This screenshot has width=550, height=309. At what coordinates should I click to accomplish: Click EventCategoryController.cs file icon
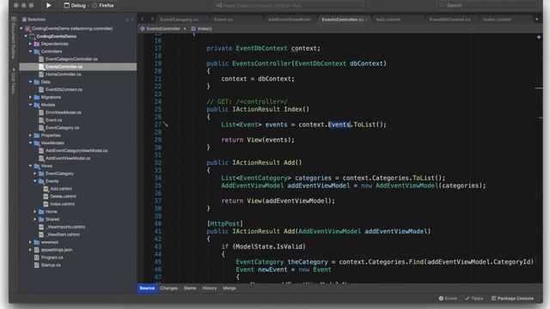(x=41, y=59)
